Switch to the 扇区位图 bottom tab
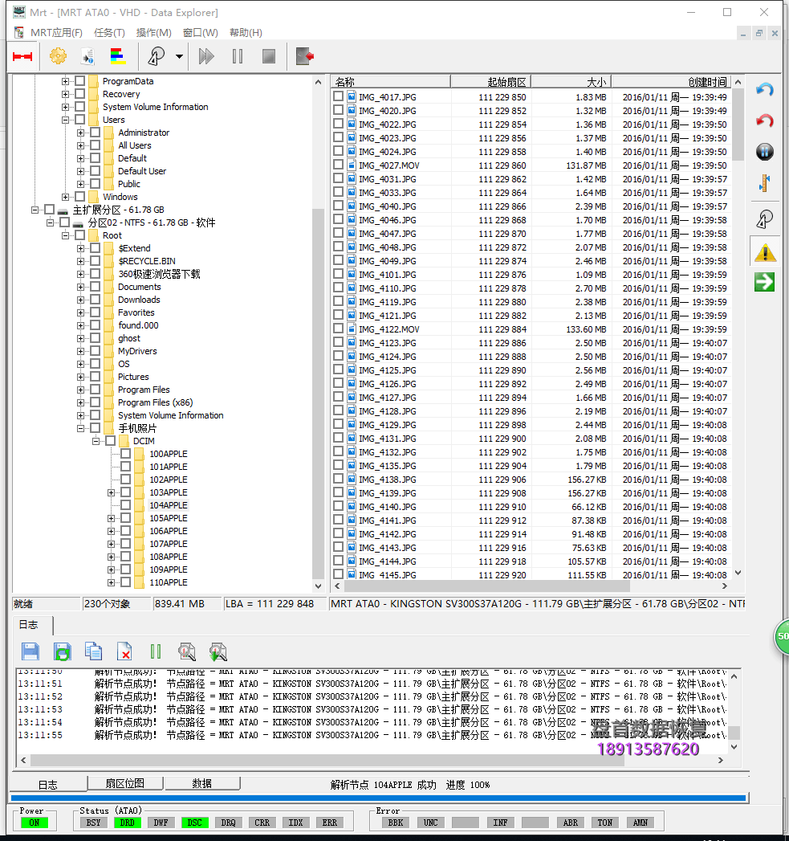 [x=125, y=783]
